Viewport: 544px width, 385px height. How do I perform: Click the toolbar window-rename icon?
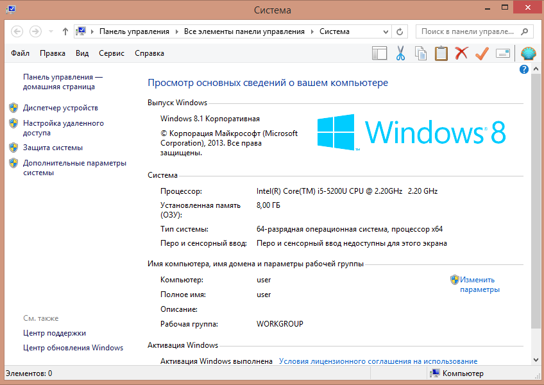(x=503, y=53)
